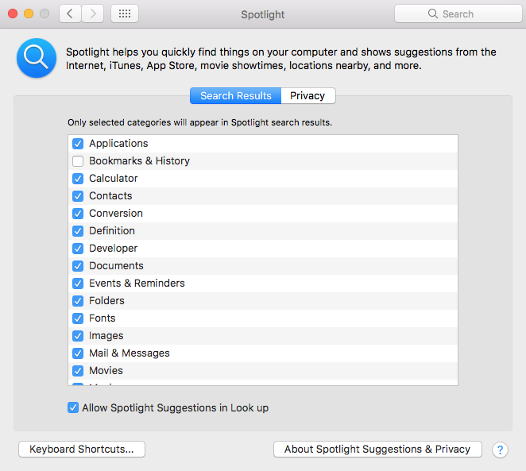Select the "Contacts" row label
The height and width of the screenshot is (471, 526).
(110, 195)
